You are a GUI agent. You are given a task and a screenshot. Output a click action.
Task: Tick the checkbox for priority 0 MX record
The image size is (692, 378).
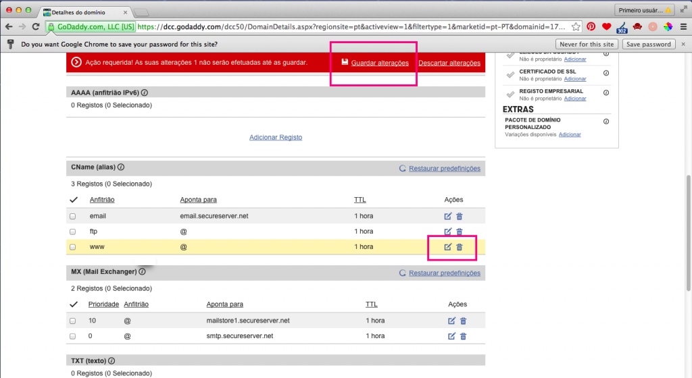coord(73,337)
